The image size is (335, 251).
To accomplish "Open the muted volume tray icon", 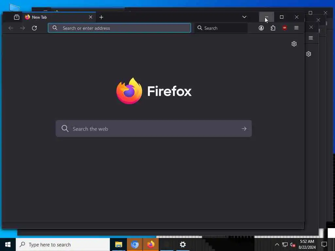I will coord(293,244).
